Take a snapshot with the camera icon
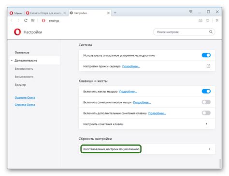Image resolution: width=229 pixels, height=176 pixels. [x=200, y=20]
